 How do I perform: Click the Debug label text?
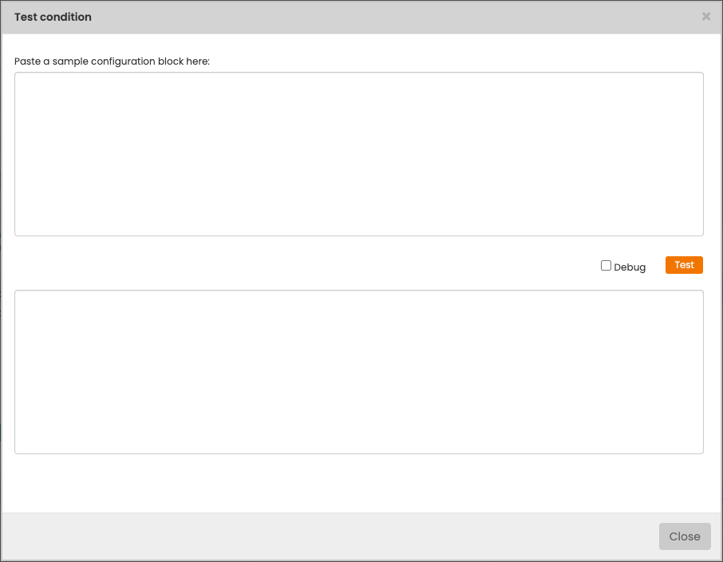629,267
